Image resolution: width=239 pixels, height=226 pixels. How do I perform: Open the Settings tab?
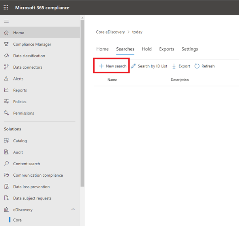[190, 49]
